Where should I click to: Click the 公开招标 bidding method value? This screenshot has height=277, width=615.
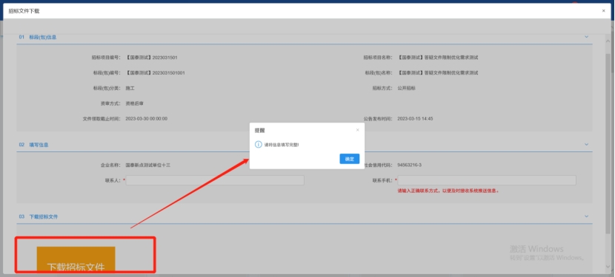tap(406, 89)
